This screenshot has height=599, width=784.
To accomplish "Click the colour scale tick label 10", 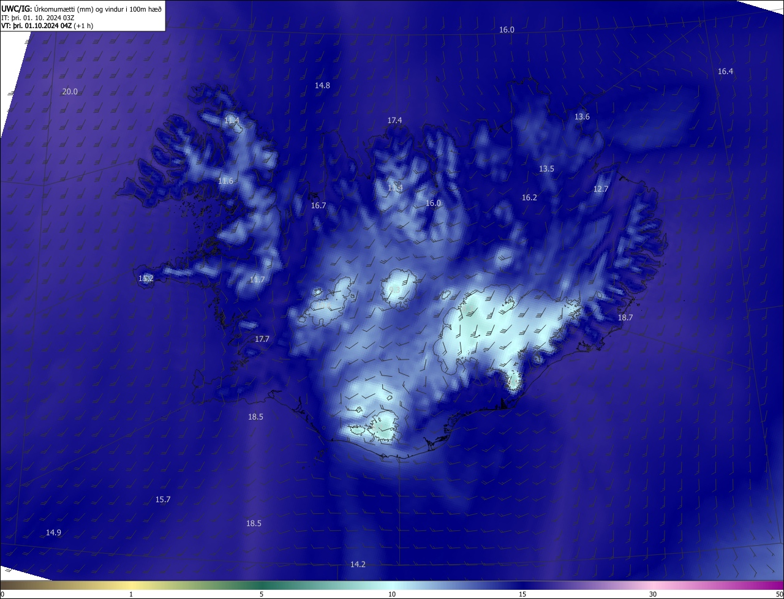I will click(392, 594).
